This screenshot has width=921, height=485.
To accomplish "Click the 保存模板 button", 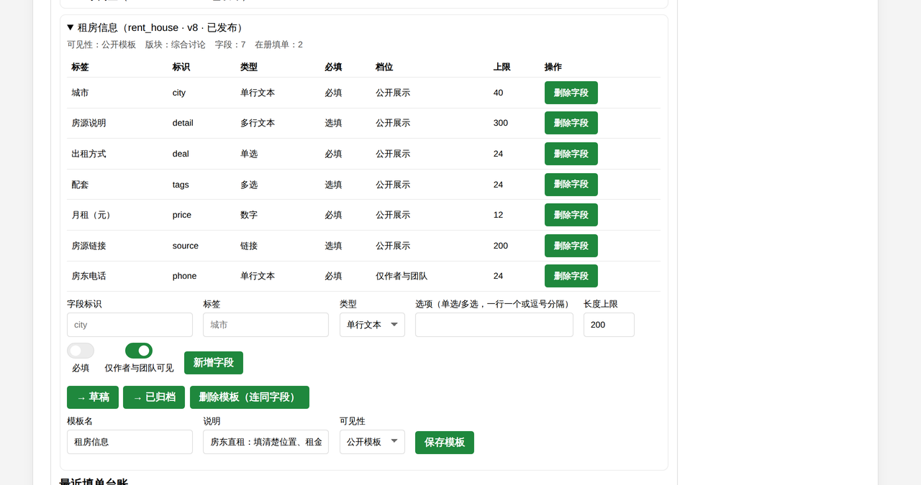I will 445,443.
